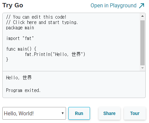Click the import "fmt" line
Screen dimensions: 149x123
20,38
